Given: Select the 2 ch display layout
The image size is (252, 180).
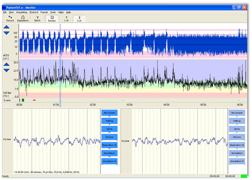Looking at the screenshot, I should tap(79, 19).
